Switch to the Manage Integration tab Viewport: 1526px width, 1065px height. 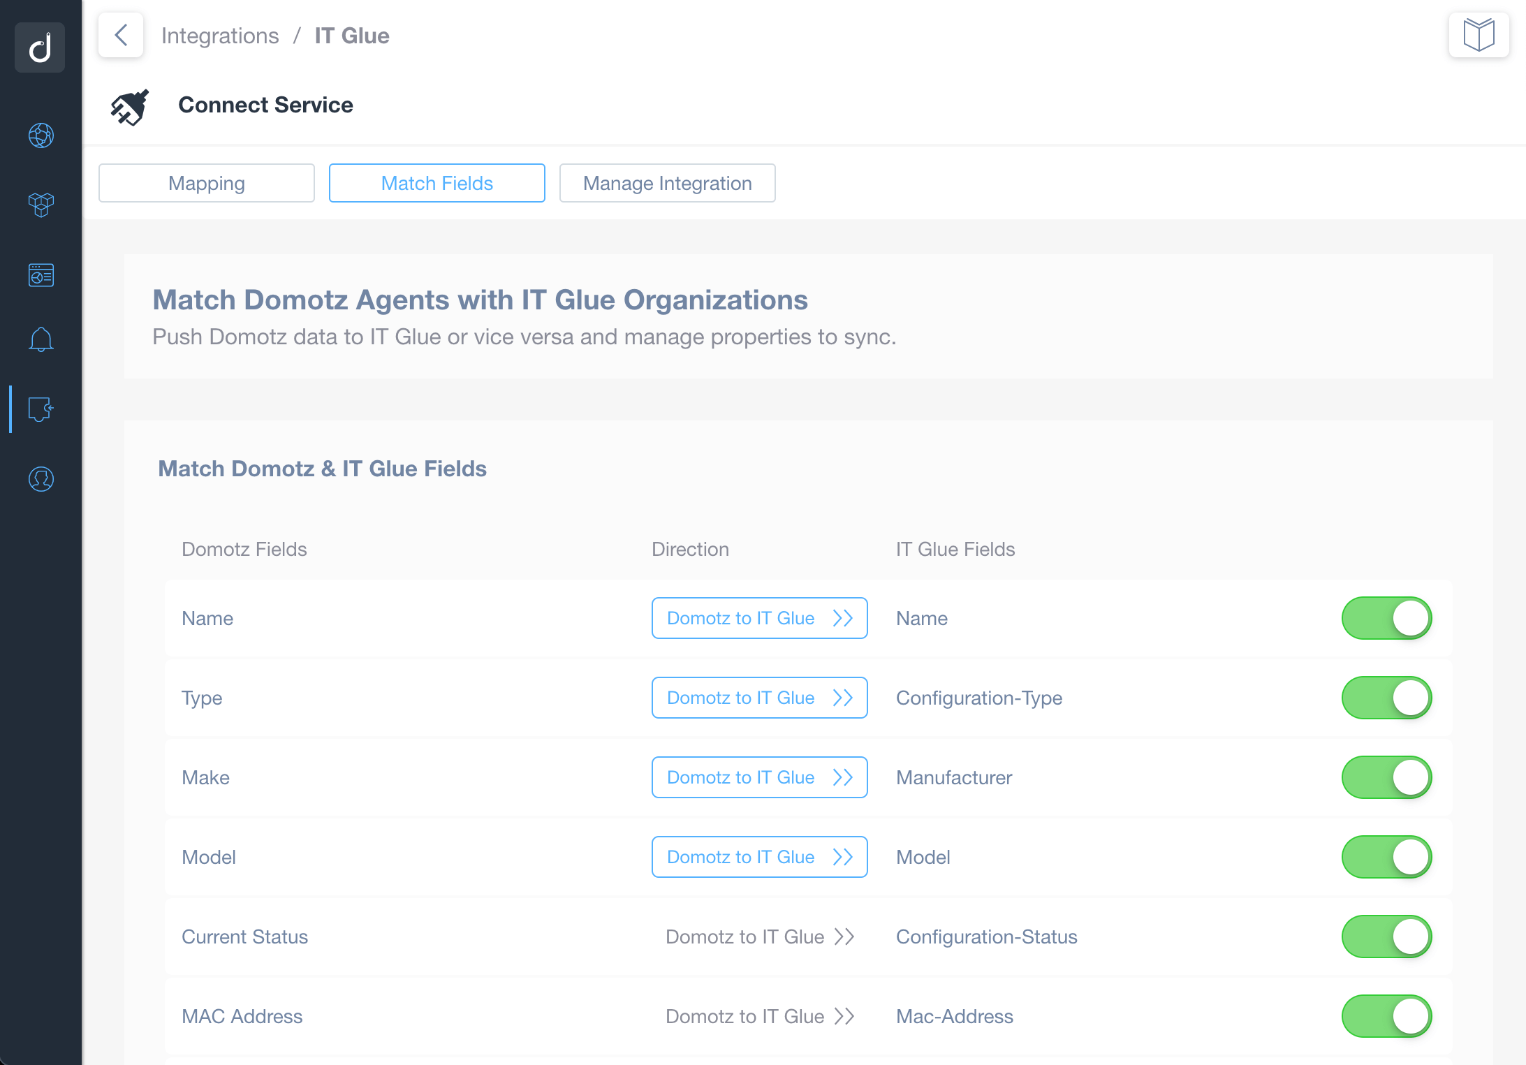tap(667, 183)
